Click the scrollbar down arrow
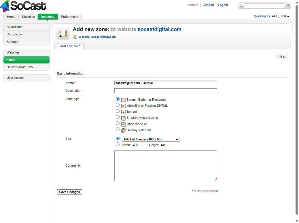 [x=297, y=221]
